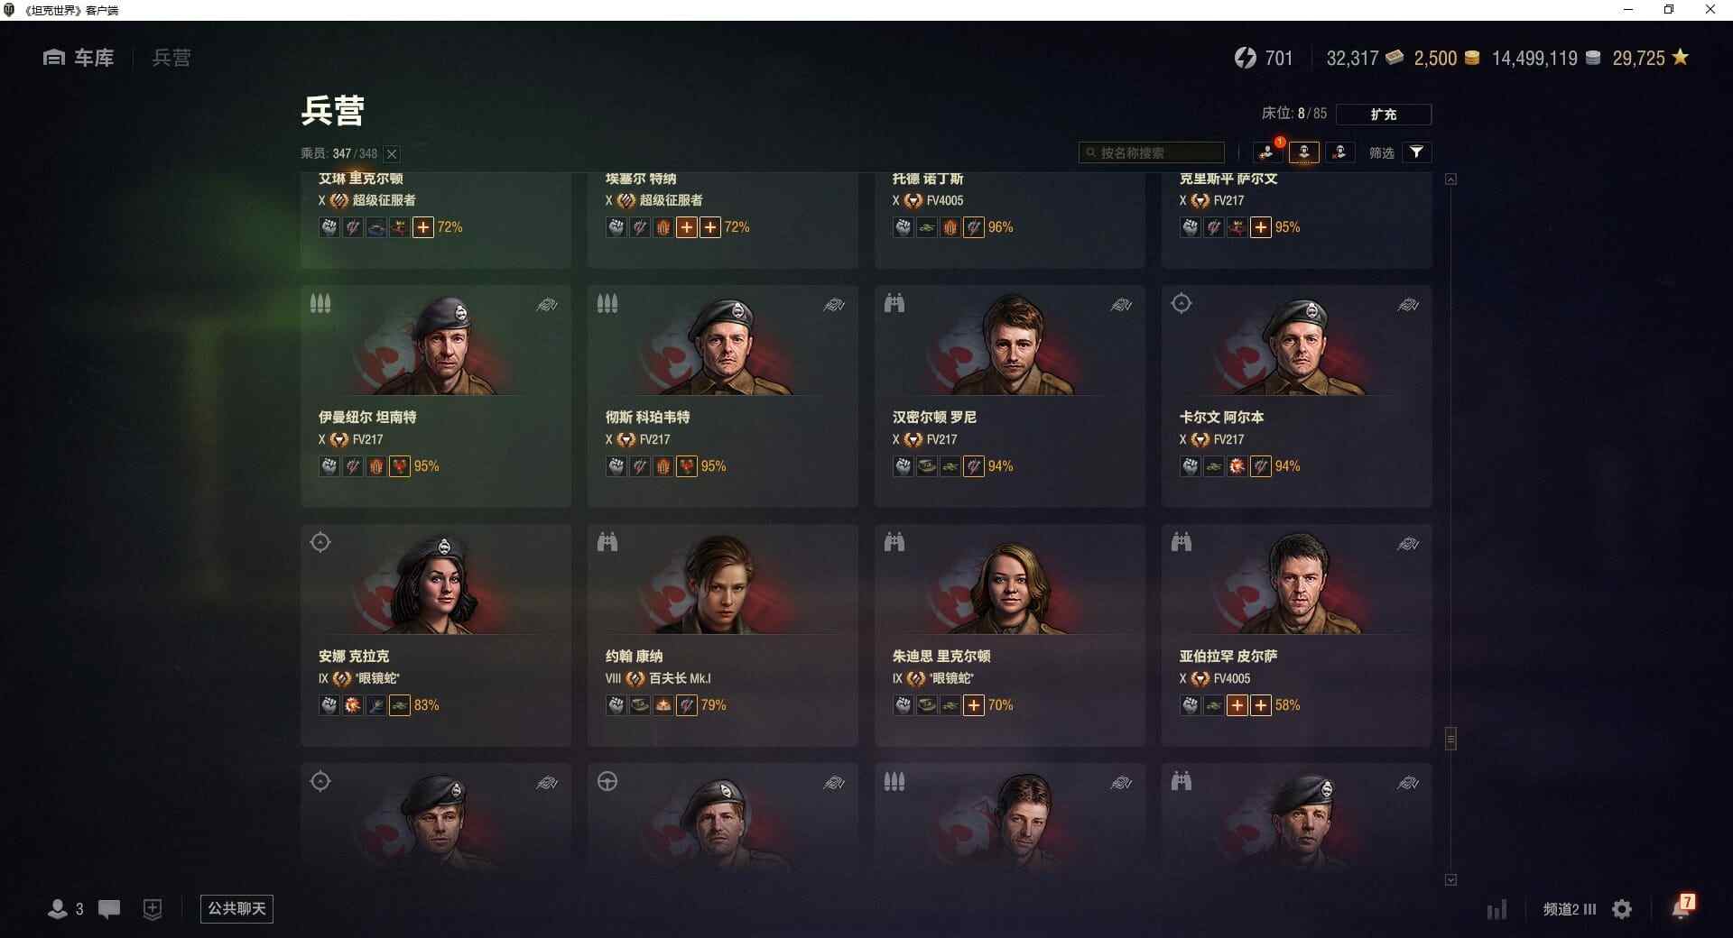Open the chat bubble messages icon

point(109,909)
